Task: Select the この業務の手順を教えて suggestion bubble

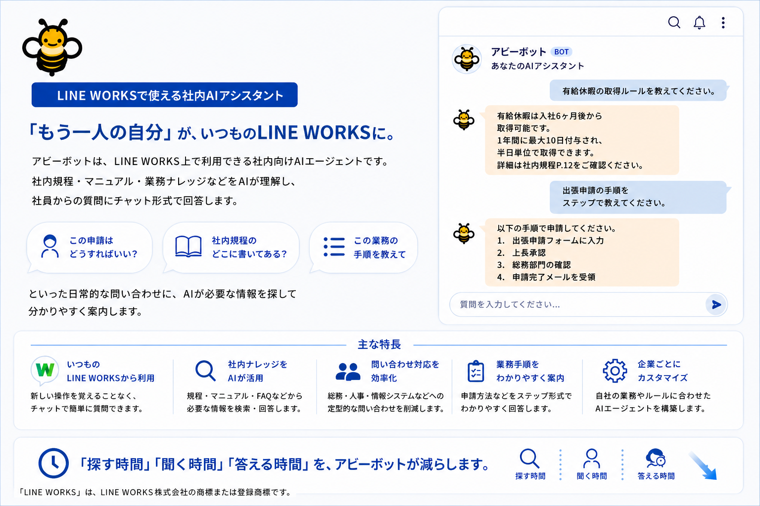Action: pyautogui.click(x=364, y=247)
